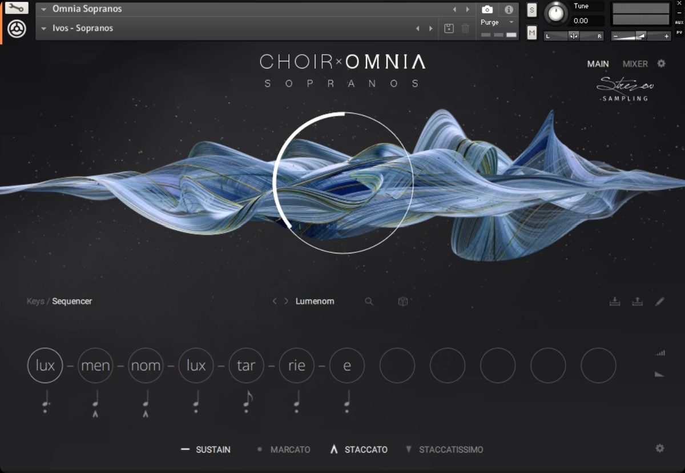Expand the Ivos - Sopranos snapshot dropdown arrow
Viewport: 685px width, 473px height.
(44, 29)
